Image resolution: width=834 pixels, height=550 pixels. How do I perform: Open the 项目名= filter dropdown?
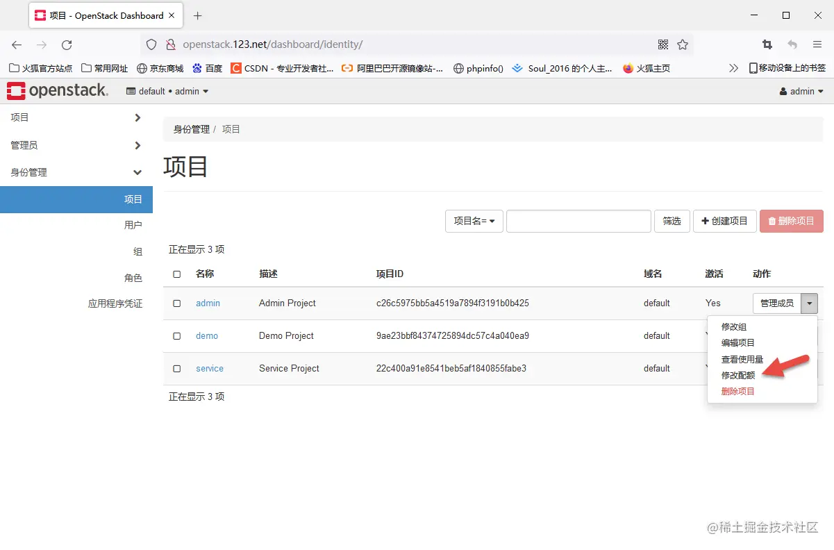(x=474, y=221)
